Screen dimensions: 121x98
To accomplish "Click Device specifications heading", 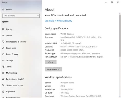I will (56, 28).
